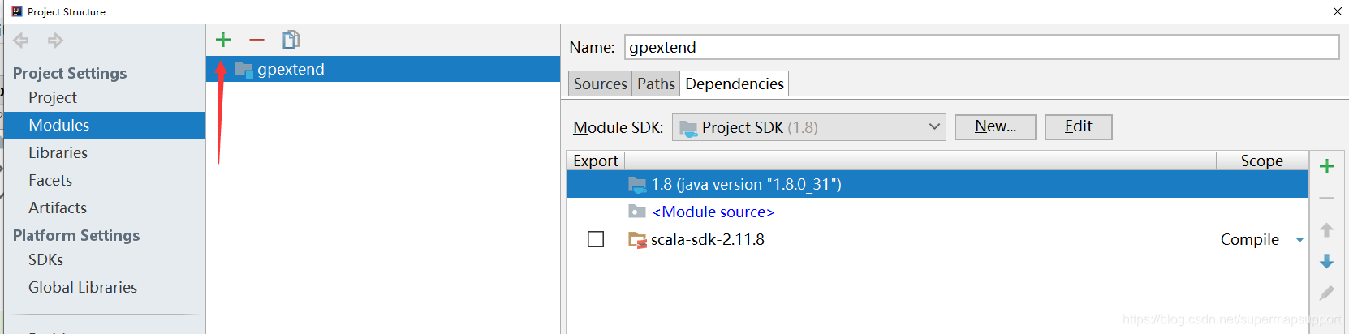Click the Scope column header
This screenshot has height=334, width=1349.
1262,161
